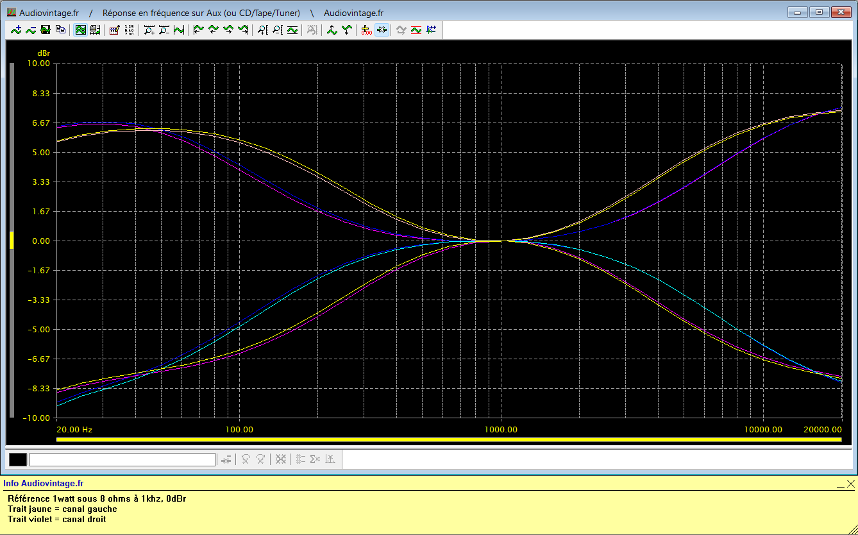Click the last toolbar icon with blue markers
Image resolution: width=858 pixels, height=535 pixels.
pos(431,30)
